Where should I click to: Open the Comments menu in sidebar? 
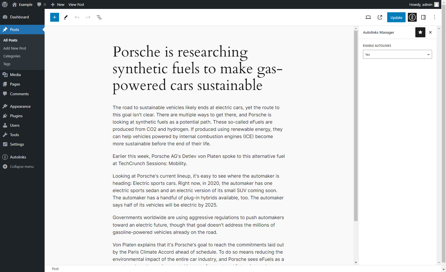pos(22,94)
